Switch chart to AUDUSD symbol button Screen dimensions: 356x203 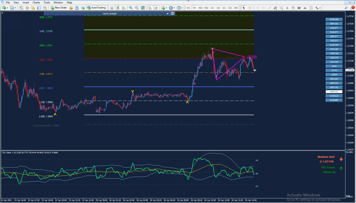point(334,45)
